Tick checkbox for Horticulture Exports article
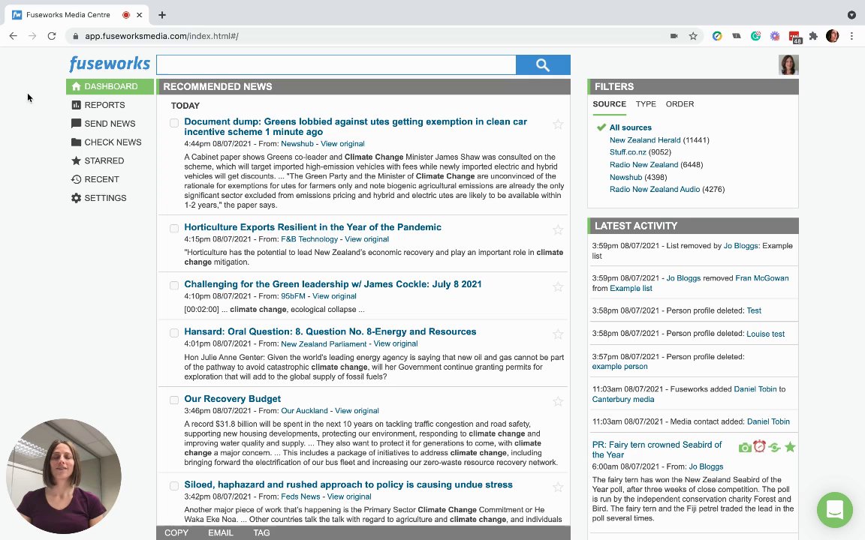The height and width of the screenshot is (540, 865). coord(174,228)
